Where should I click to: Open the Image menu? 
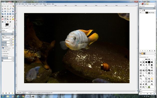pyautogui.click(x=30, y=4)
